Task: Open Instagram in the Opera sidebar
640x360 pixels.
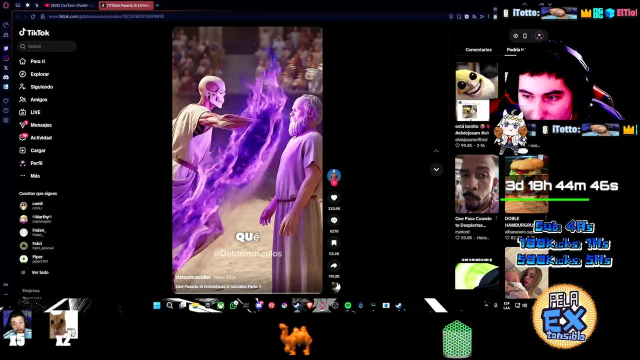Action: coord(6,58)
